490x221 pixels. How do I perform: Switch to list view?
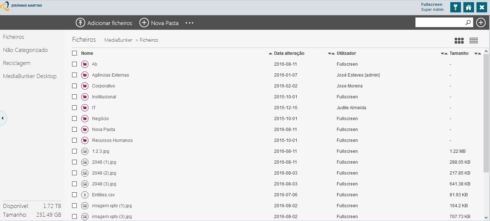point(474,41)
